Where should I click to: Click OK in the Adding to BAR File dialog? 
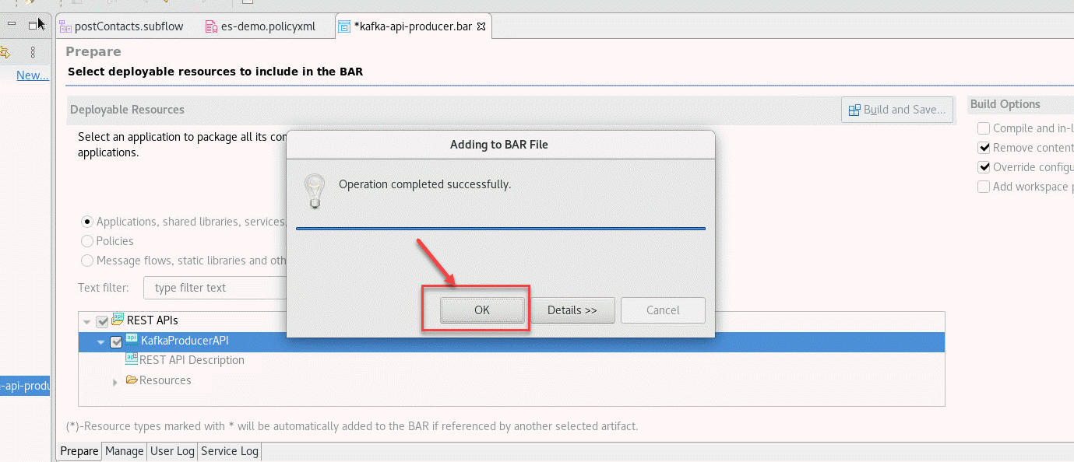pos(481,310)
